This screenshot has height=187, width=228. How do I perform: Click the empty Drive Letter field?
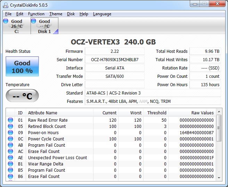pyautogui.click(x=115, y=84)
